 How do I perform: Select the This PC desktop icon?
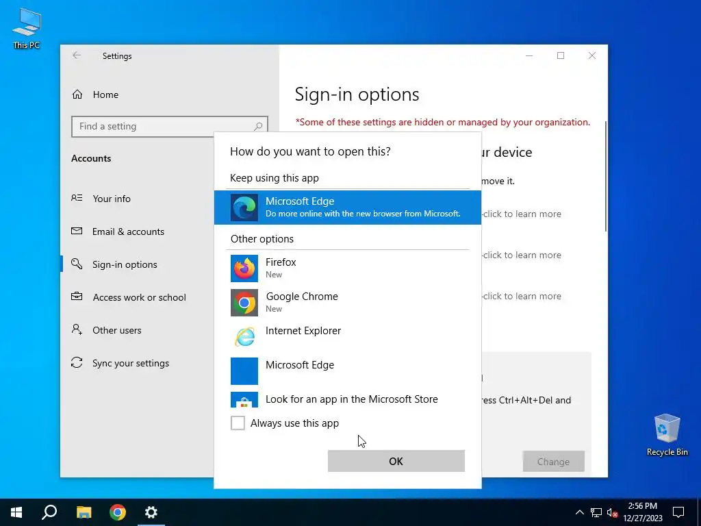coord(27,28)
